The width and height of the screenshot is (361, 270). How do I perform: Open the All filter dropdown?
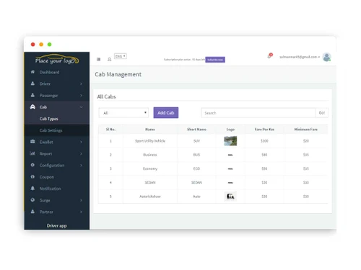(x=123, y=113)
